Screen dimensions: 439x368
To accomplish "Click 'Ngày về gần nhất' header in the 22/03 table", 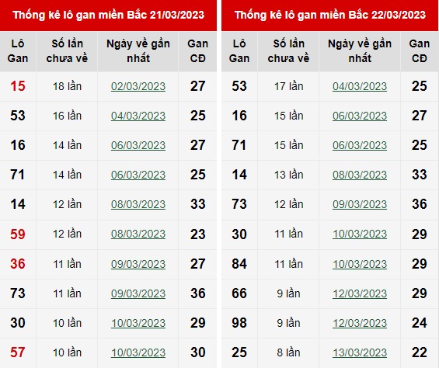I will tap(360, 51).
